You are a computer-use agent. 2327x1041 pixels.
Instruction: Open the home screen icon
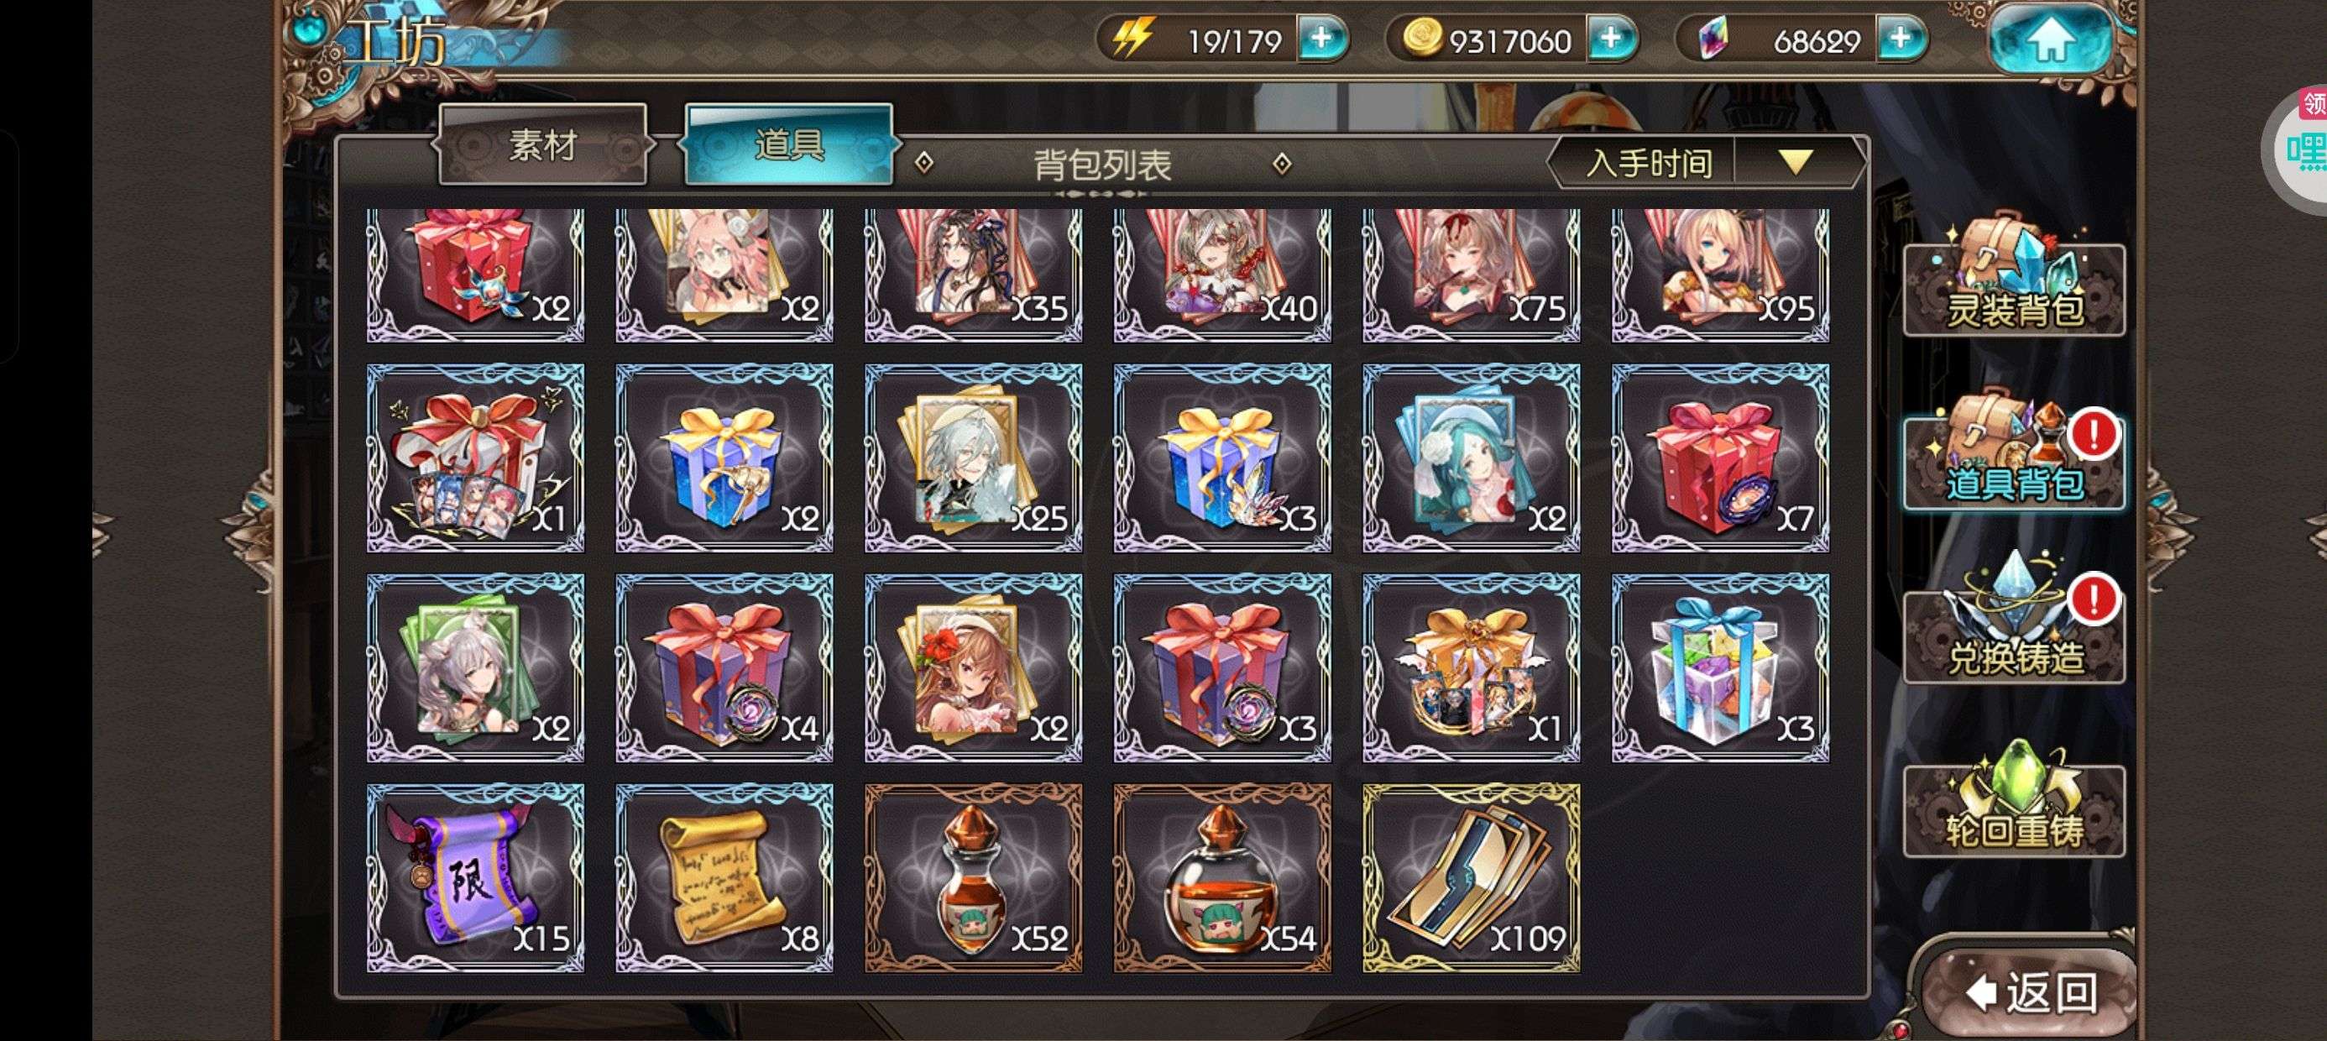[x=2051, y=39]
